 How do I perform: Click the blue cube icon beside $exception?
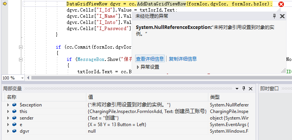pyautogui.click(x=14, y=105)
